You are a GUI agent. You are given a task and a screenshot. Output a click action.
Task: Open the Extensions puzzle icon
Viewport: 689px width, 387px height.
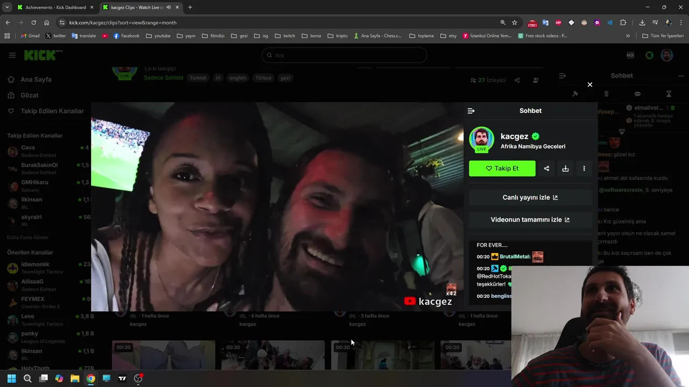pyautogui.click(x=623, y=23)
